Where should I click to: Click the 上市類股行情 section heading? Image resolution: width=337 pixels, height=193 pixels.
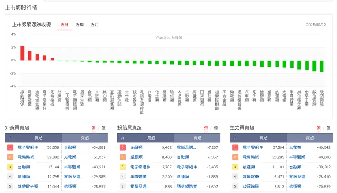[21, 8]
